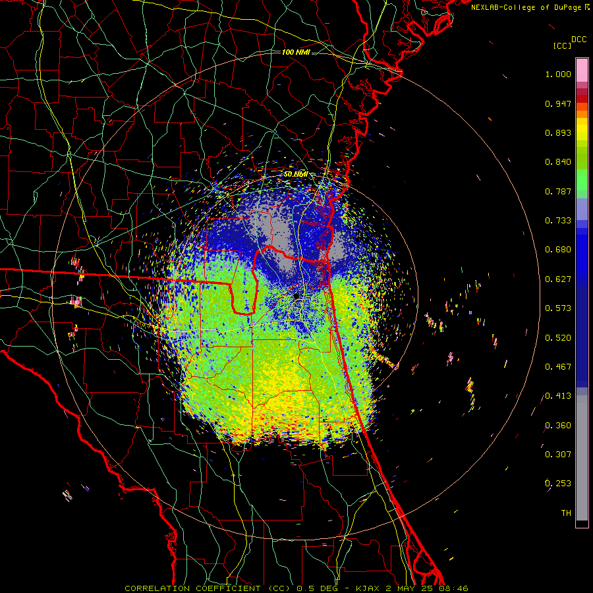The height and width of the screenshot is (593, 593).
Task: Click the 0.307 legend value
Action: click(x=558, y=455)
